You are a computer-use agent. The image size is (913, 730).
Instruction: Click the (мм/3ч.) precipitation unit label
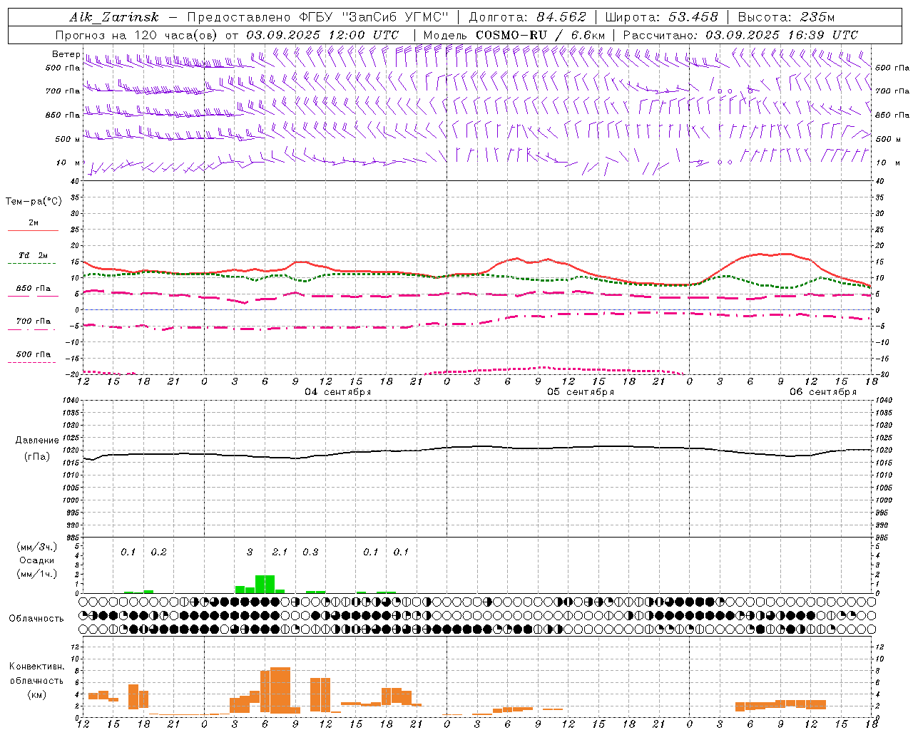(x=36, y=547)
